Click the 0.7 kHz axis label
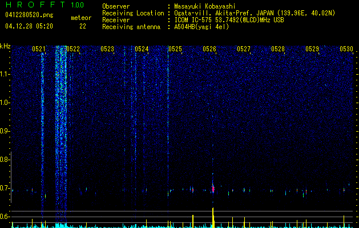359x228 pixels. pos(4,188)
